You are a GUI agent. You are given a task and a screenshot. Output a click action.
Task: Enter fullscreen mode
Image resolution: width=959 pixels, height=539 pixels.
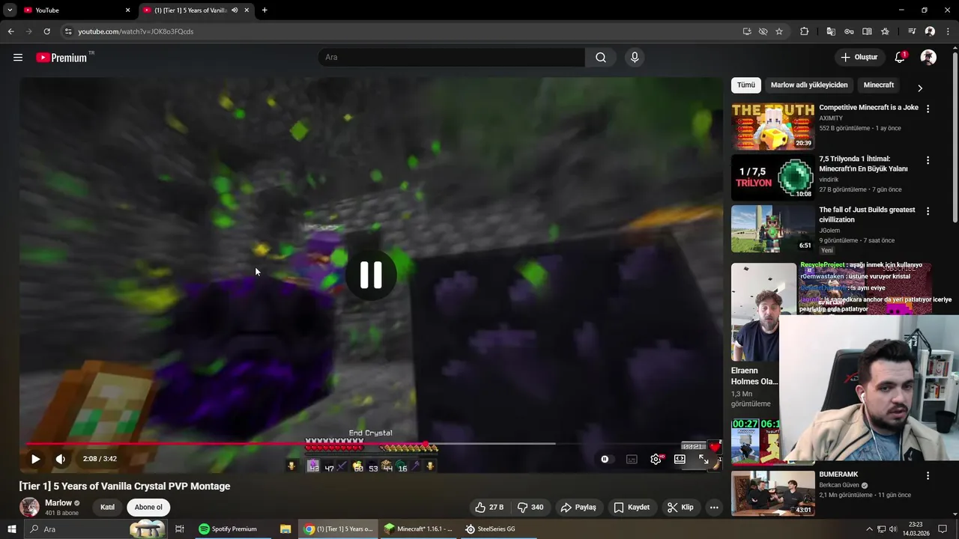[x=704, y=459]
